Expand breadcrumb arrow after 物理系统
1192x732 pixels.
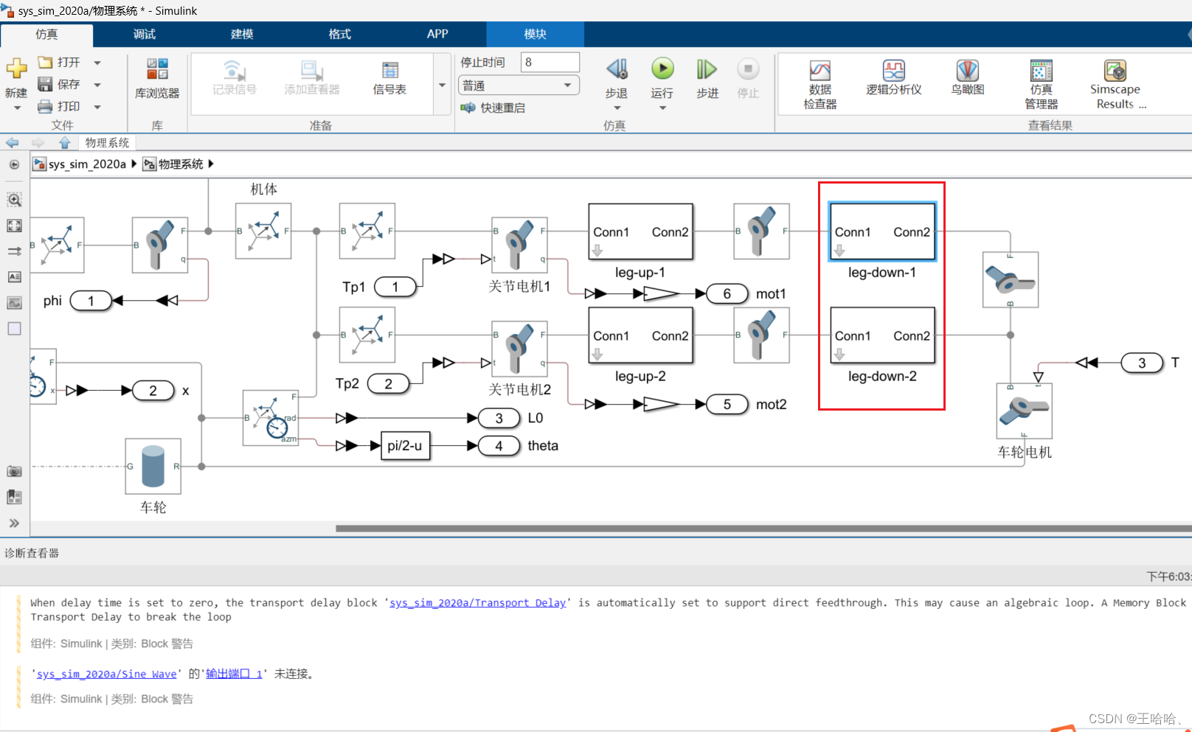(x=211, y=164)
